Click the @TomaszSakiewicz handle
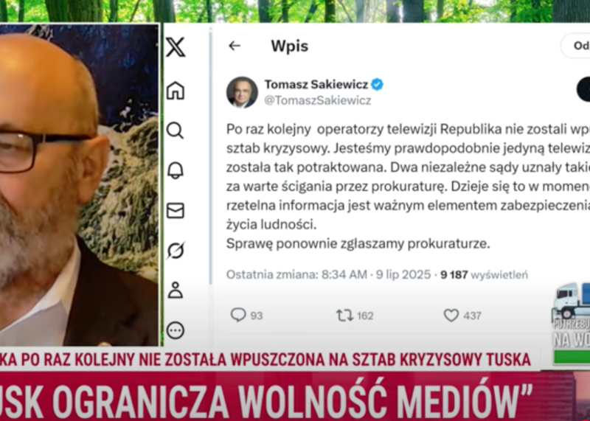 [318, 100]
